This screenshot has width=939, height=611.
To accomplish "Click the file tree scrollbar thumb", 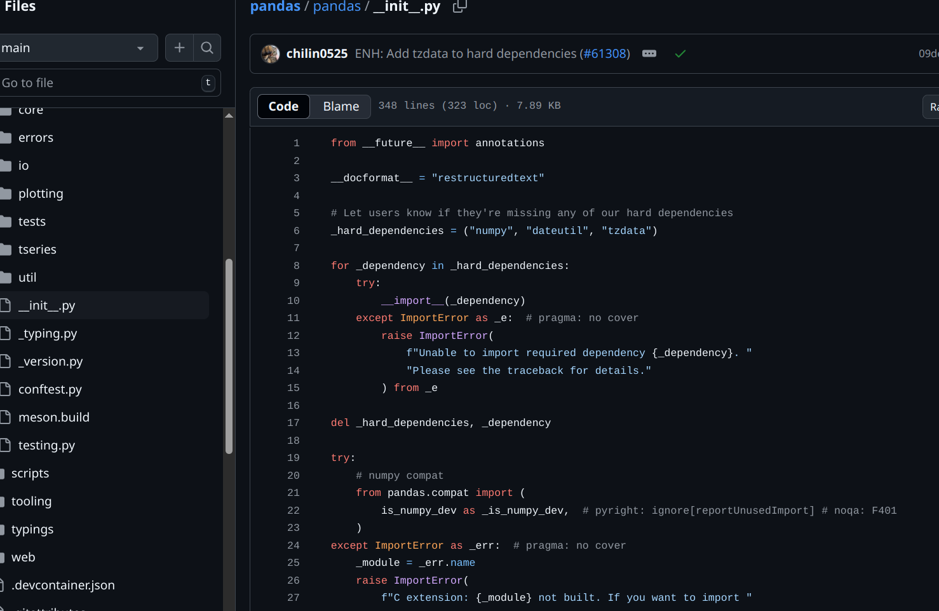I will [229, 356].
